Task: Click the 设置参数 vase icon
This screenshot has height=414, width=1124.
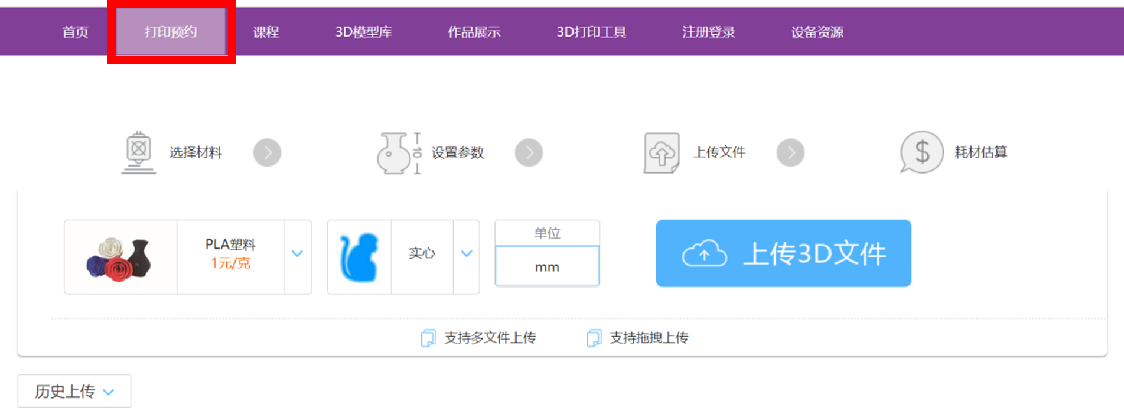Action: [x=399, y=153]
